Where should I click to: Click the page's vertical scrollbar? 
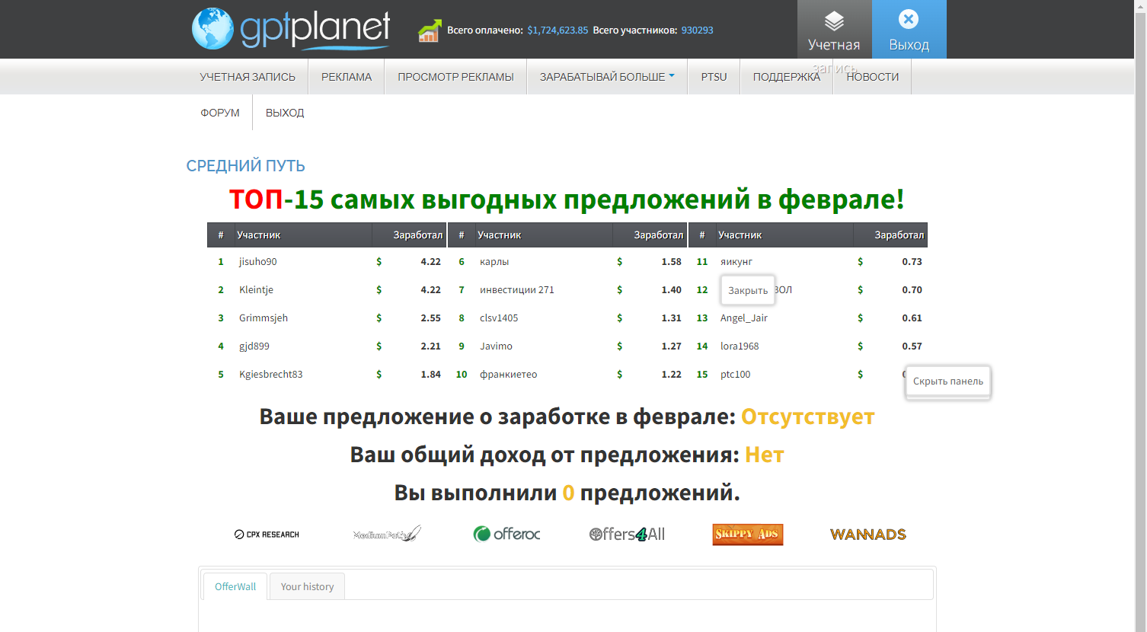click(1140, 316)
